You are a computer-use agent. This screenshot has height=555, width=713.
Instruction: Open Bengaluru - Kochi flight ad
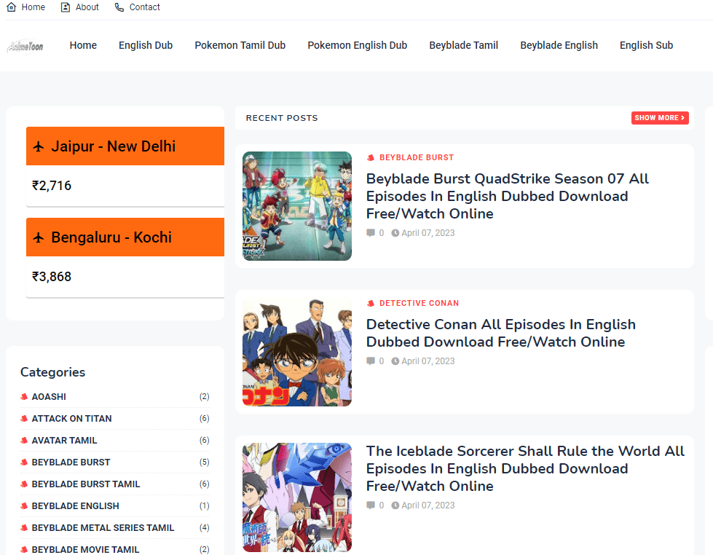(125, 237)
